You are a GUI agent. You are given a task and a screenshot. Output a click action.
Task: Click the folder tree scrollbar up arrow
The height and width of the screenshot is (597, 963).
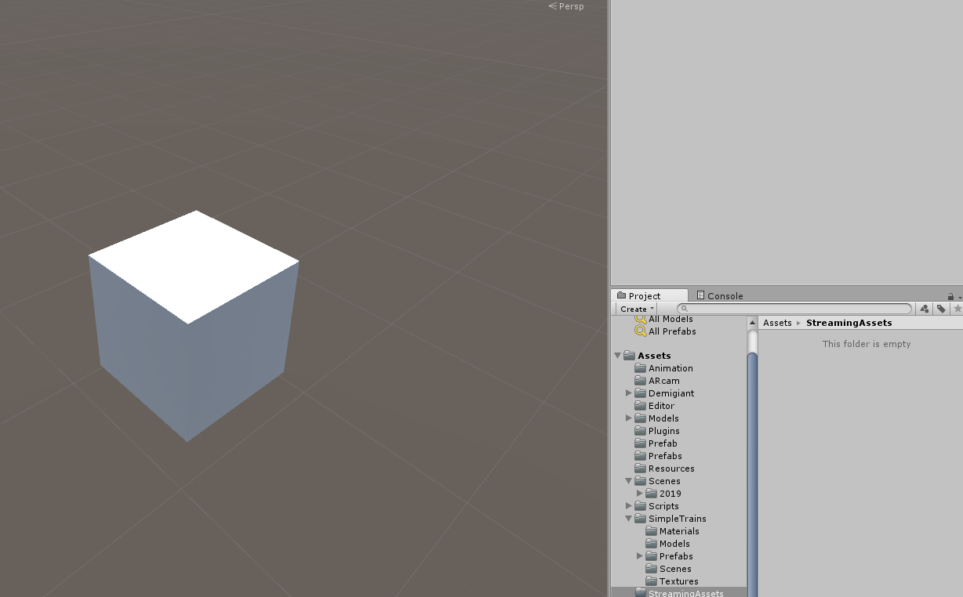753,322
